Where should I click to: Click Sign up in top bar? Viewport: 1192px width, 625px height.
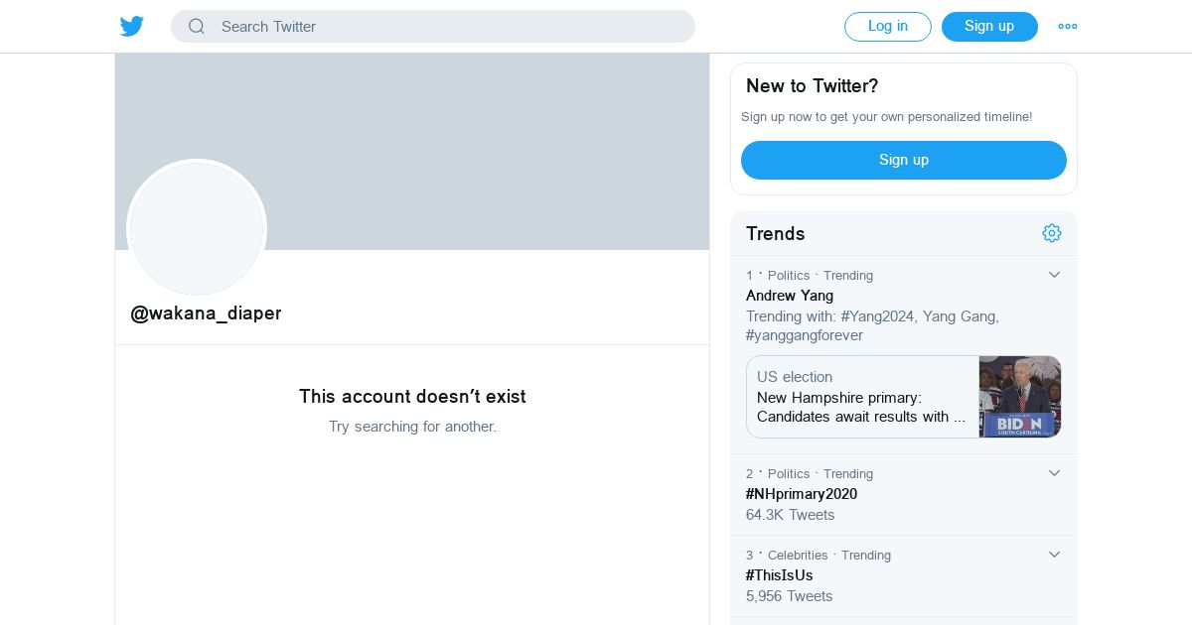pos(988,27)
